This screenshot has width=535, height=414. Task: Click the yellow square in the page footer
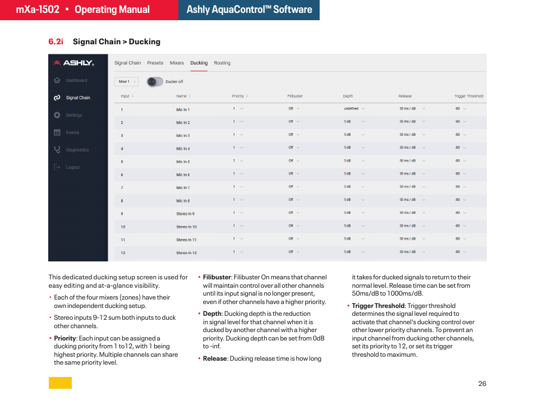60,383
